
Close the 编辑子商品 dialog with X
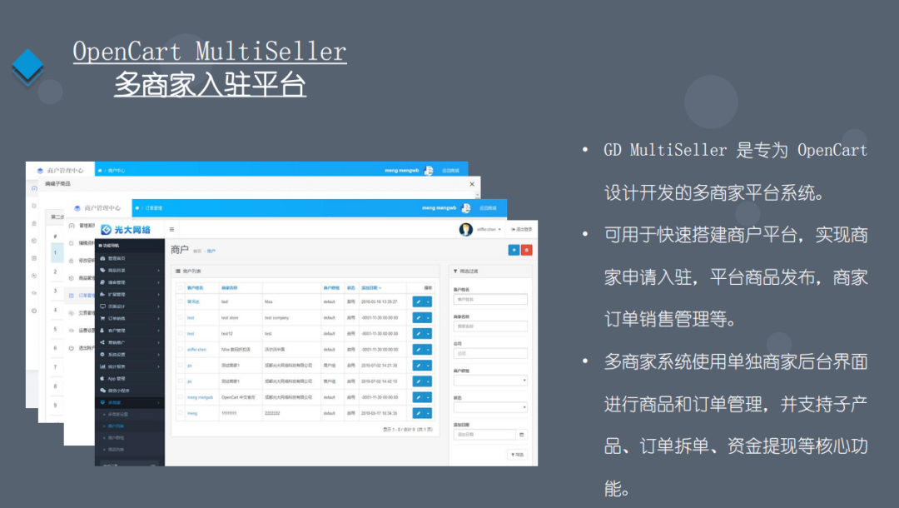tap(472, 184)
